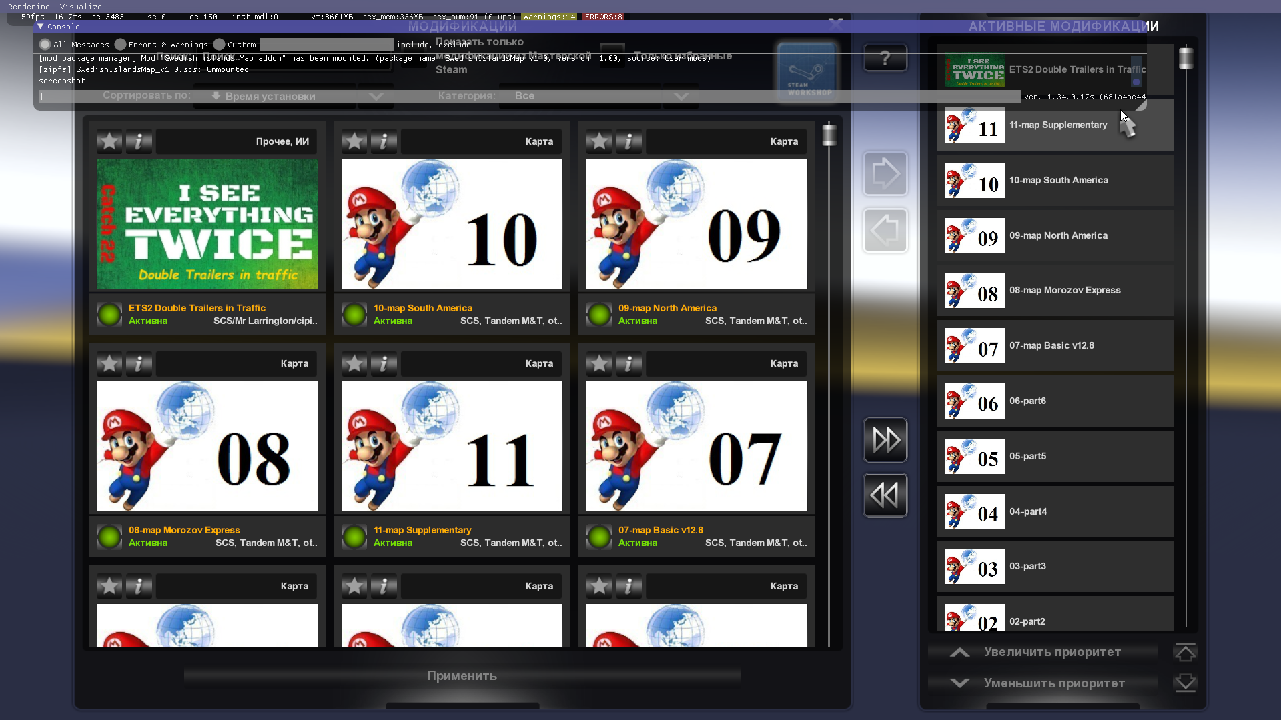
Task: Select 08-map Morozov Express in active list
Action: [1055, 291]
